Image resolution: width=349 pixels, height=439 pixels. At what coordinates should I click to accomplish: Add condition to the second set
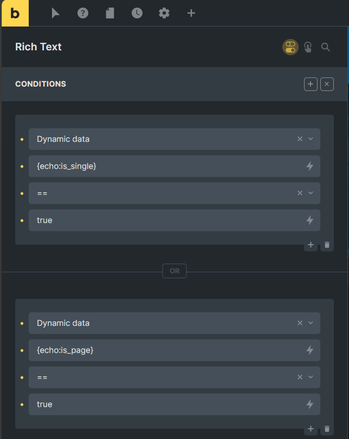311,429
